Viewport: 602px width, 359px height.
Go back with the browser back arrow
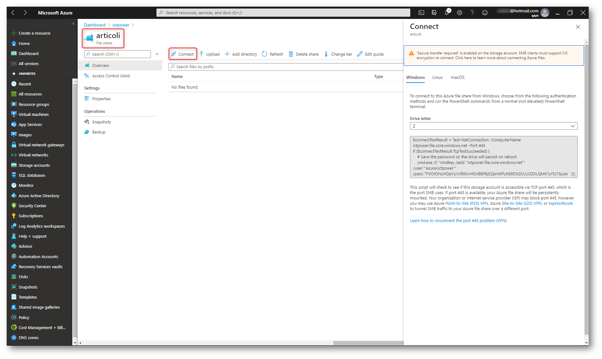click(13, 13)
